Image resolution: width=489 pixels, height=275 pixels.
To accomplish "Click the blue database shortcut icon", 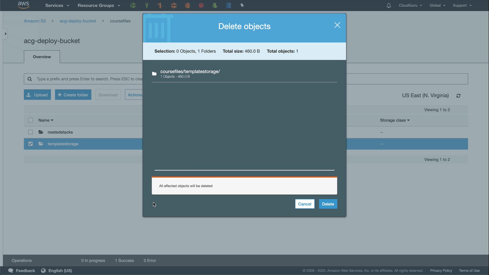I will (x=228, y=5).
